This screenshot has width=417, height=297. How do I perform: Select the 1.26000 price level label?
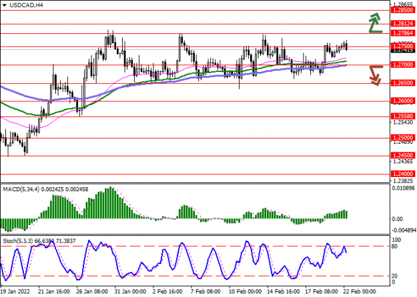403,101
